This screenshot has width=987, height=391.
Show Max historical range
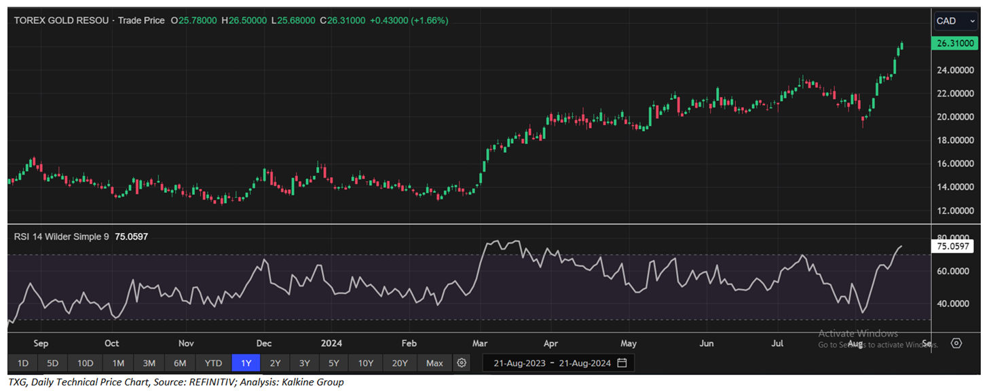434,363
